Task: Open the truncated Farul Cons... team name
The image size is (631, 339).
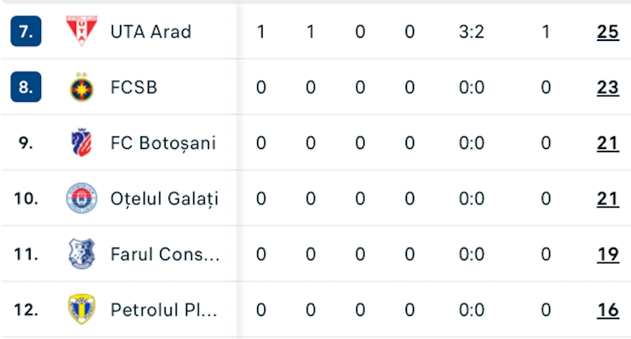Action: 165,255
